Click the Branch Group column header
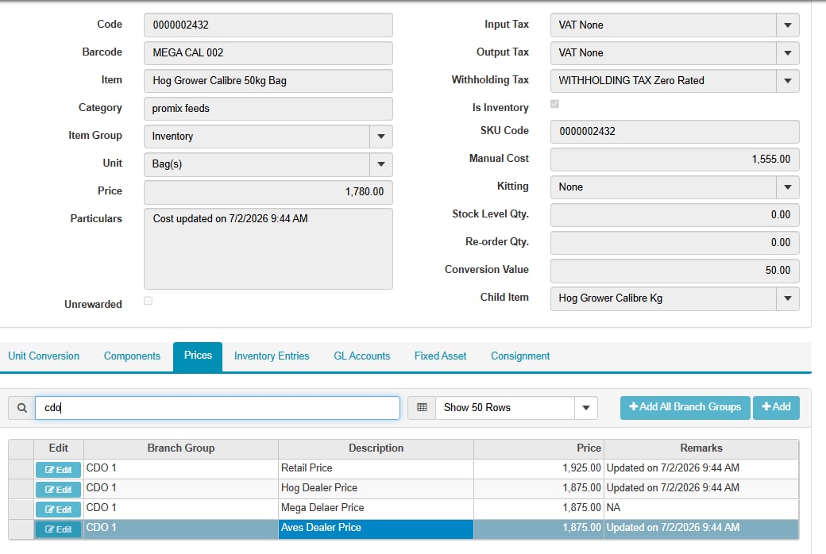 pyautogui.click(x=181, y=448)
